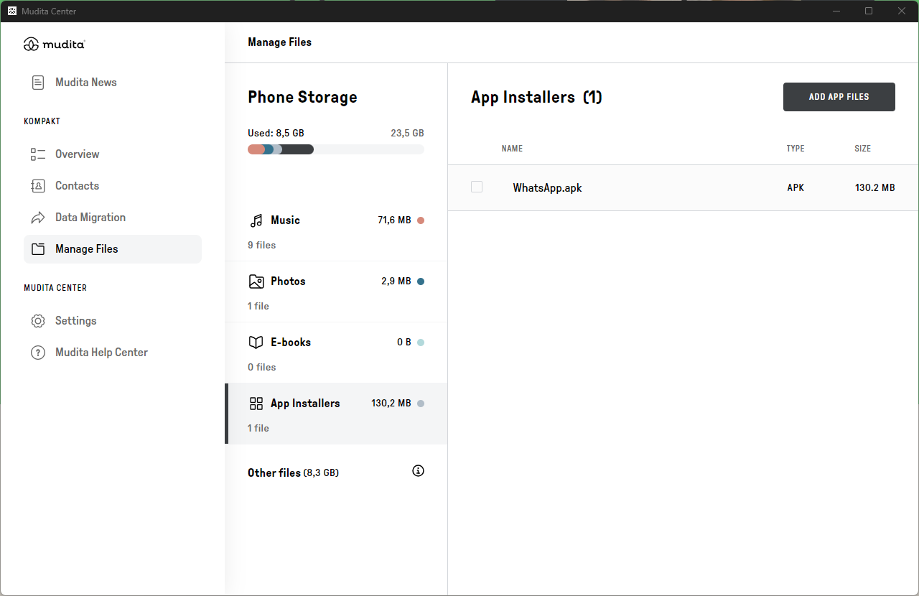Click the Overview list icon
919x596 pixels.
click(38, 154)
